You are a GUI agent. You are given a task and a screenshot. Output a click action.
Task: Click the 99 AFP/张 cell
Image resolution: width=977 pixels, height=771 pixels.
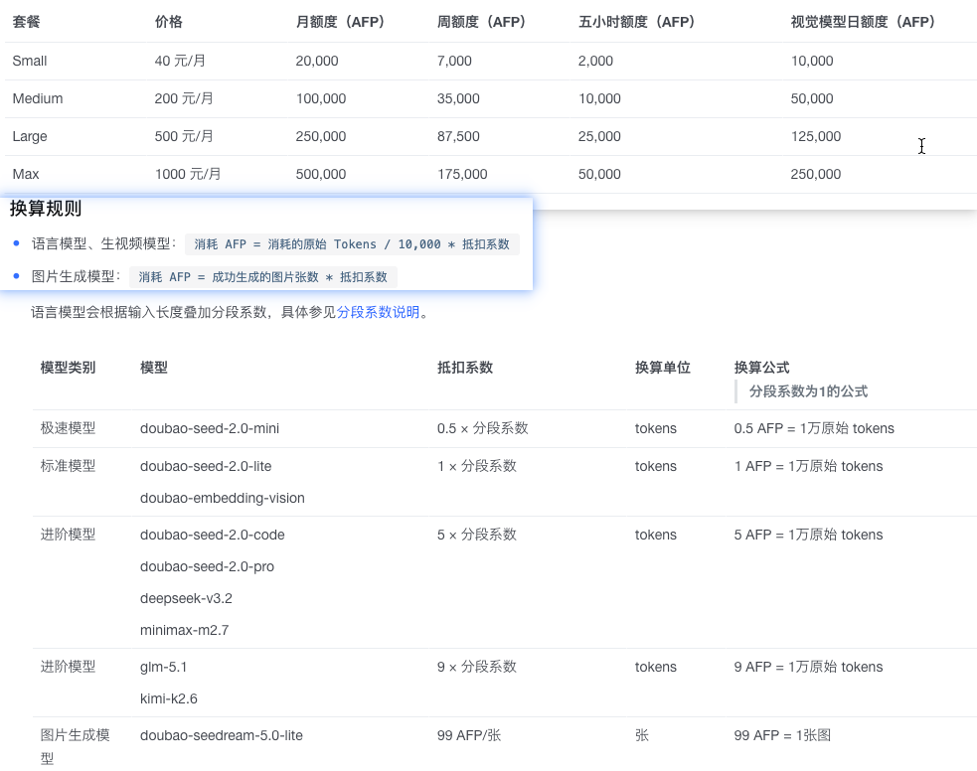(x=468, y=735)
